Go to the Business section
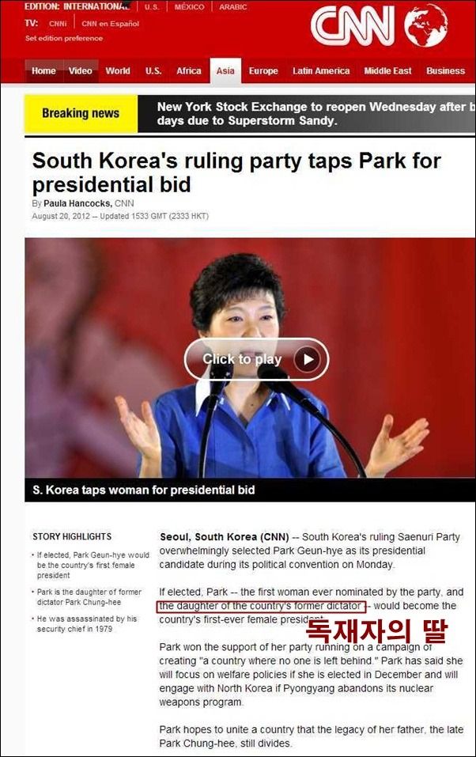 [446, 71]
